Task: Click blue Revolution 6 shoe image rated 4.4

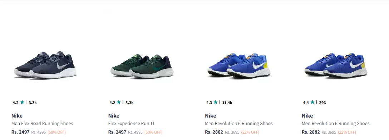Action: coord(336,66)
